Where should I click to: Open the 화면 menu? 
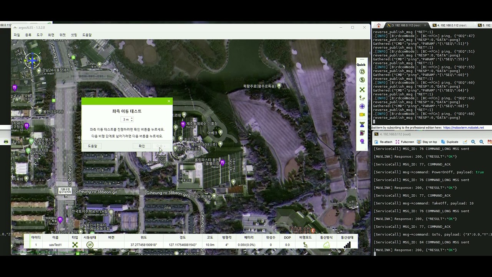click(x=51, y=35)
